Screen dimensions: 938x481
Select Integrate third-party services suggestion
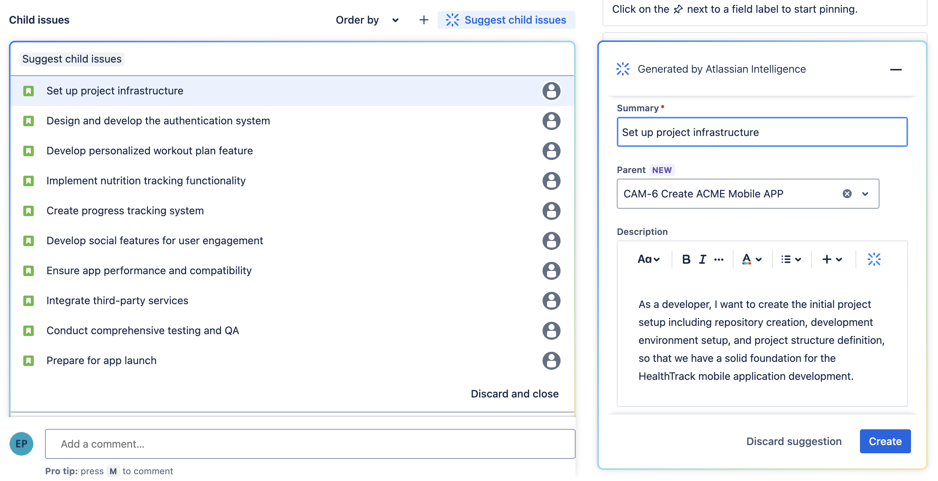click(292, 301)
